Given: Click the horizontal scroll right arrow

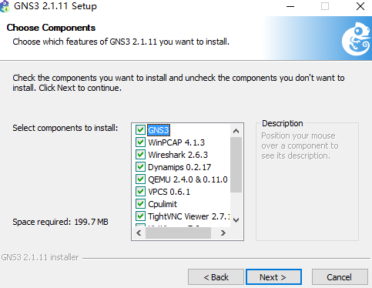Looking at the screenshot, I should (x=223, y=233).
